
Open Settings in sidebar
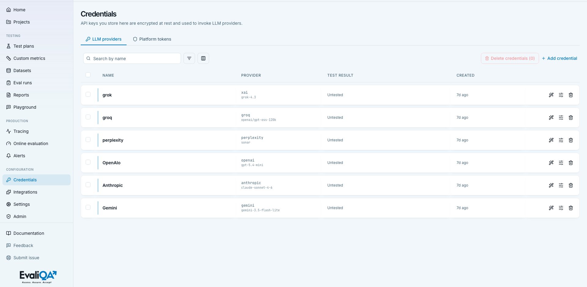click(x=36, y=204)
